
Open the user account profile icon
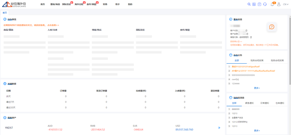(279, 4)
